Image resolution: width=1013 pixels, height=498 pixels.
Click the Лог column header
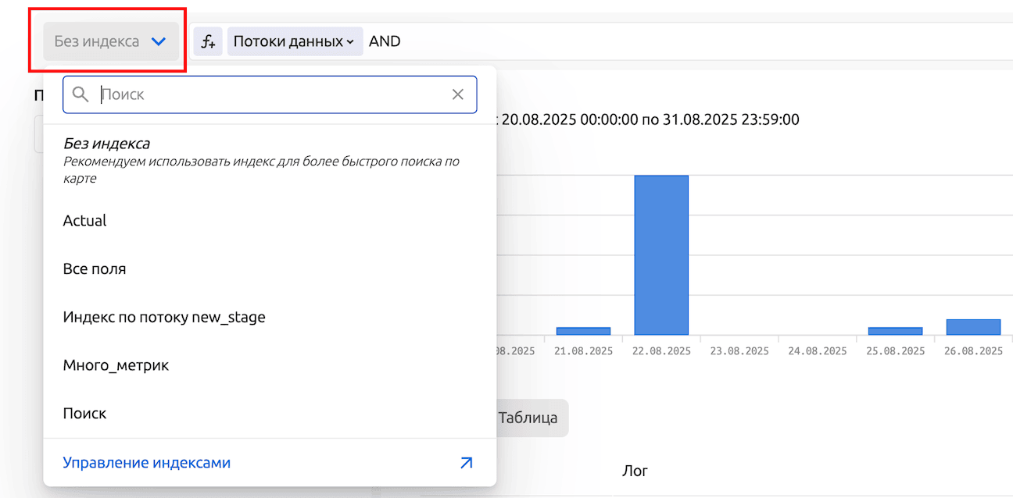coord(635,471)
